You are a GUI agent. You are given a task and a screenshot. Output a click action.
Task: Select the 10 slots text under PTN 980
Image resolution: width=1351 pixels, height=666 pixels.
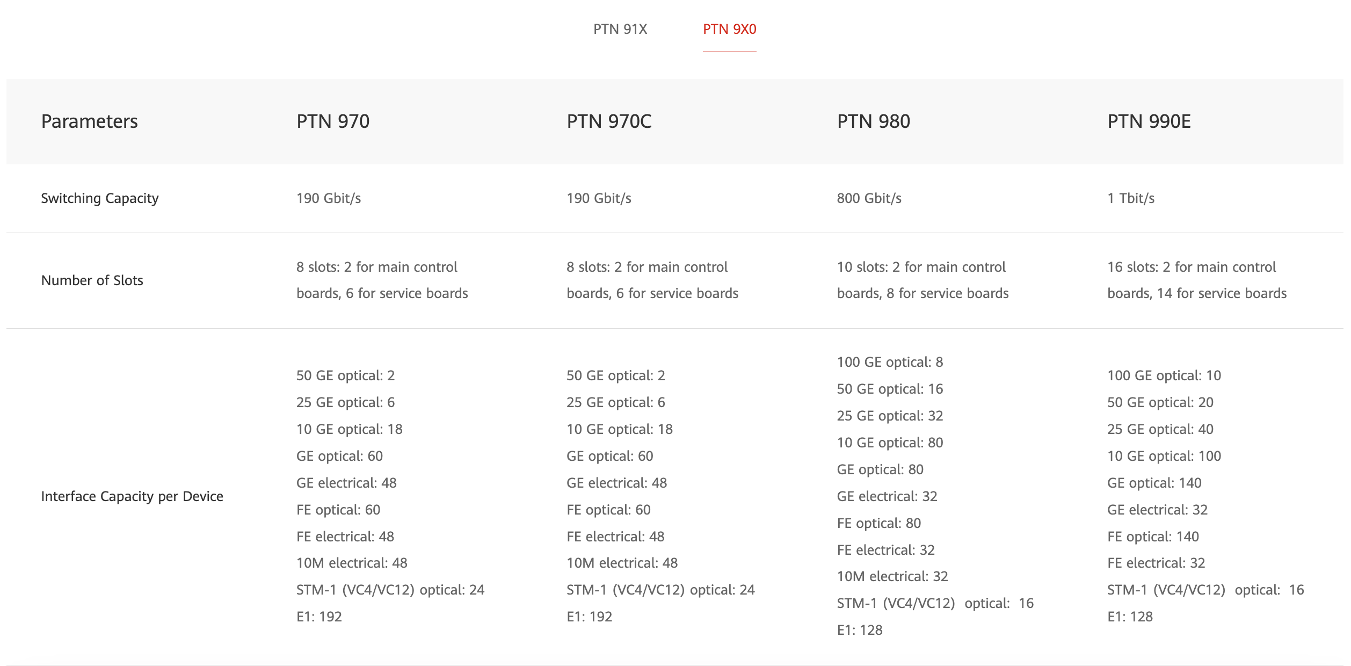[x=923, y=280]
